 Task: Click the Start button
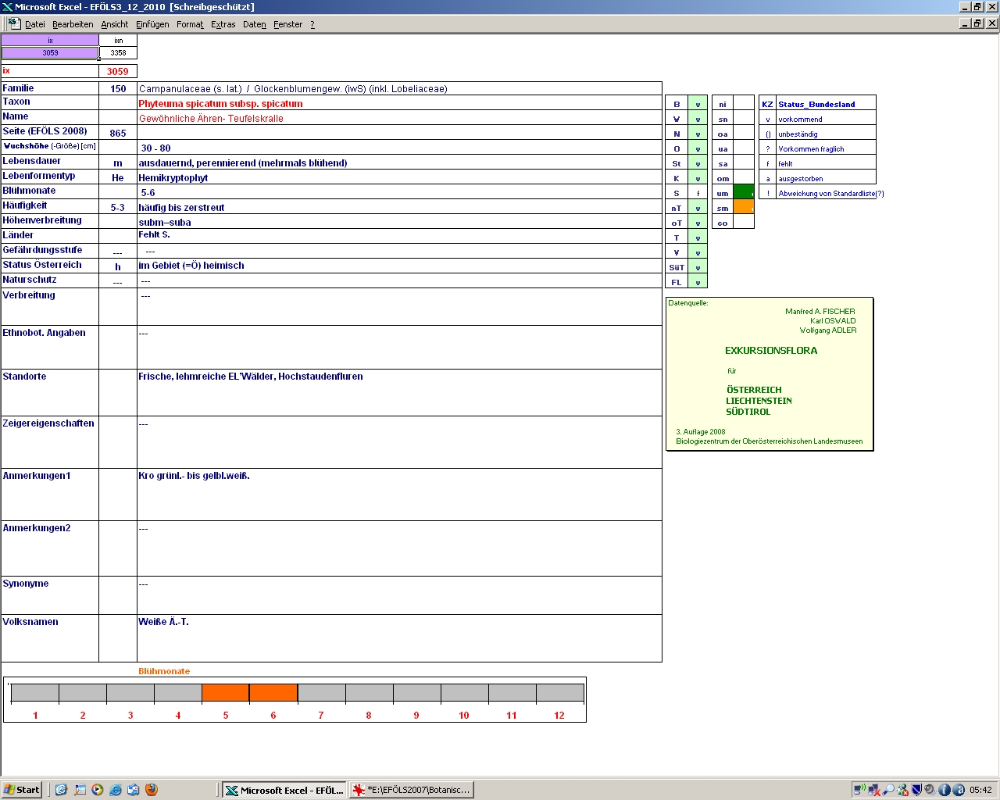point(22,790)
